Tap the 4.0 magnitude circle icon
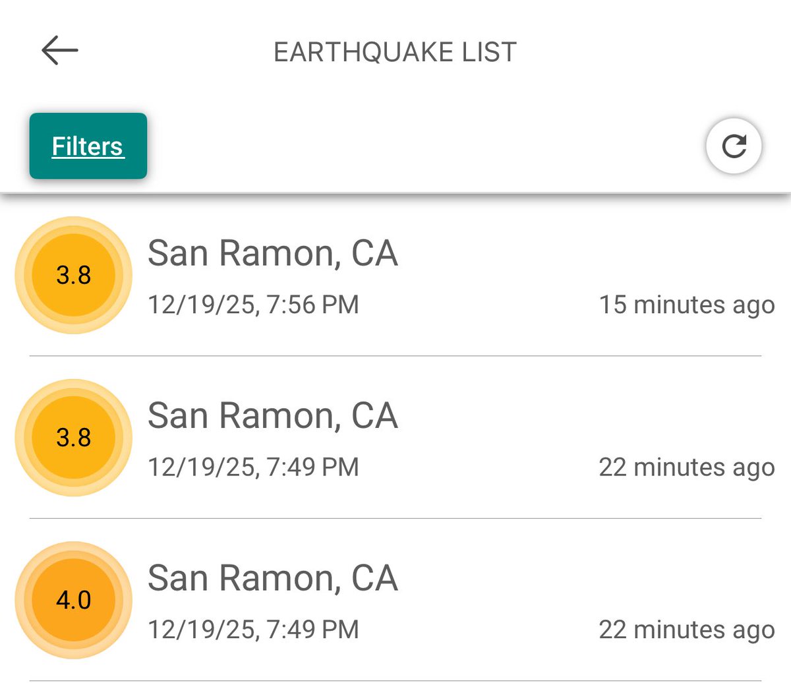Screen dimensions: 791x683 (x=73, y=600)
